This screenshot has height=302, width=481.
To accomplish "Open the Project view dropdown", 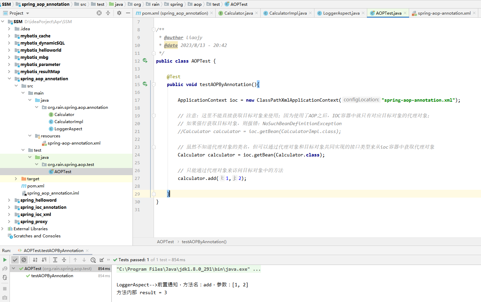I will tap(27, 13).
